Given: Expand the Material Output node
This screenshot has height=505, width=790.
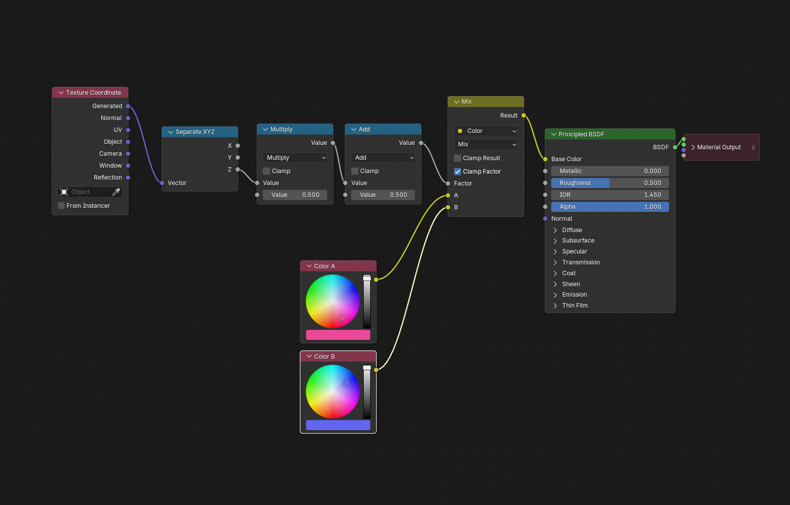Looking at the screenshot, I should click(693, 147).
